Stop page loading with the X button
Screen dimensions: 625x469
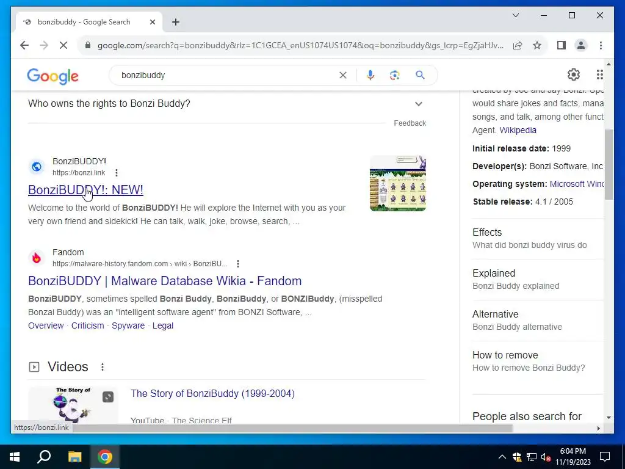[63, 45]
